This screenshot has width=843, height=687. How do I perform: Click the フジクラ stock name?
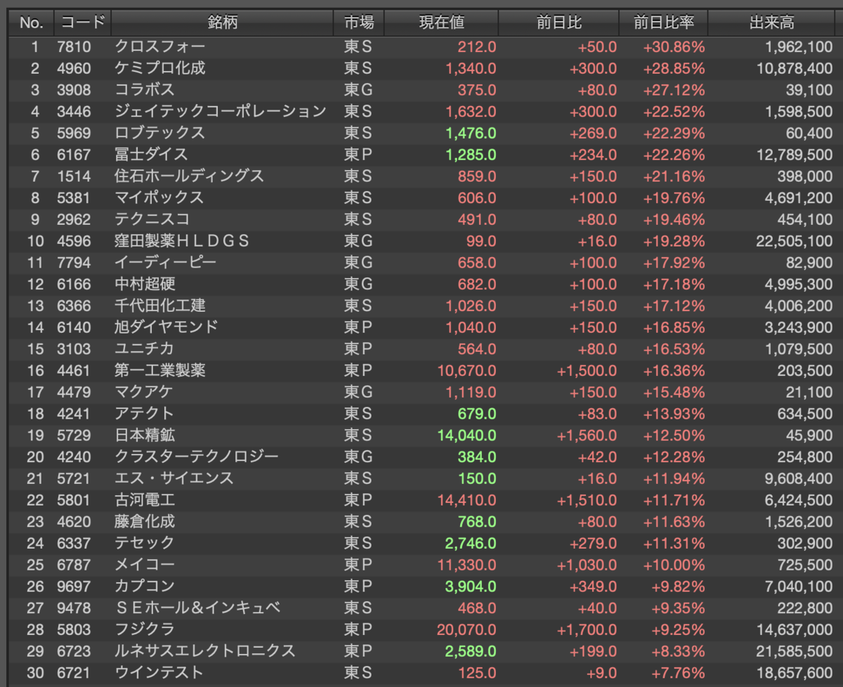coord(144,629)
